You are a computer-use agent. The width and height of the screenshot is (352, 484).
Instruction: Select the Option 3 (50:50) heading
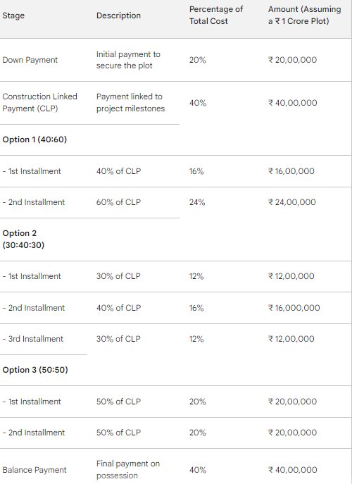pos(35,370)
